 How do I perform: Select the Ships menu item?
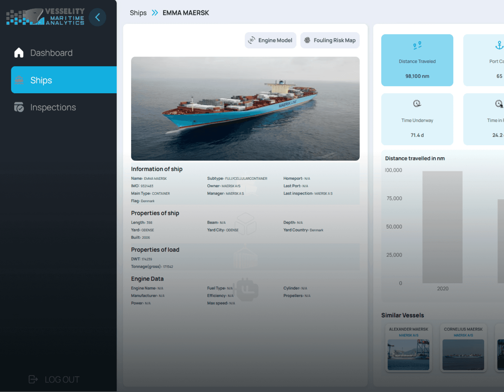64,80
